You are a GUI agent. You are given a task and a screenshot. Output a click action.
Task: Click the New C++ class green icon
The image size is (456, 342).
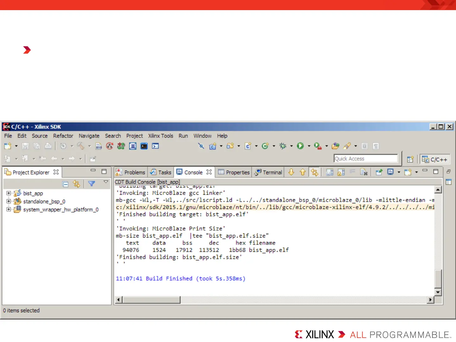click(265, 146)
